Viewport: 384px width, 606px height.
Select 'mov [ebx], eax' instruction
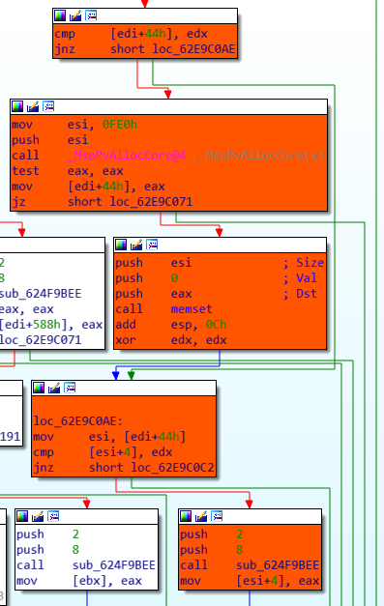(x=79, y=581)
